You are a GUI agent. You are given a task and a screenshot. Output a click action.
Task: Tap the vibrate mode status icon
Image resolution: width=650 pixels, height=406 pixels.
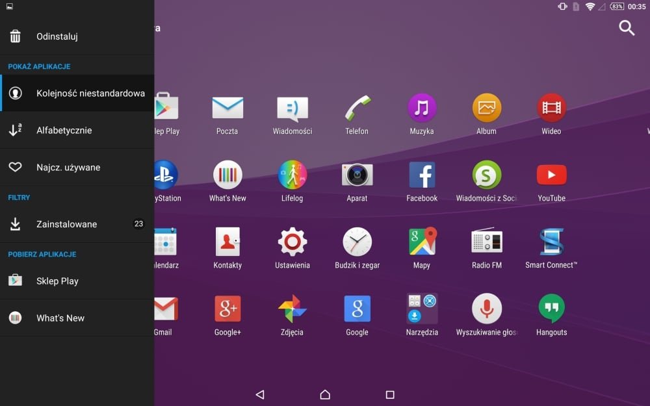(562, 6)
